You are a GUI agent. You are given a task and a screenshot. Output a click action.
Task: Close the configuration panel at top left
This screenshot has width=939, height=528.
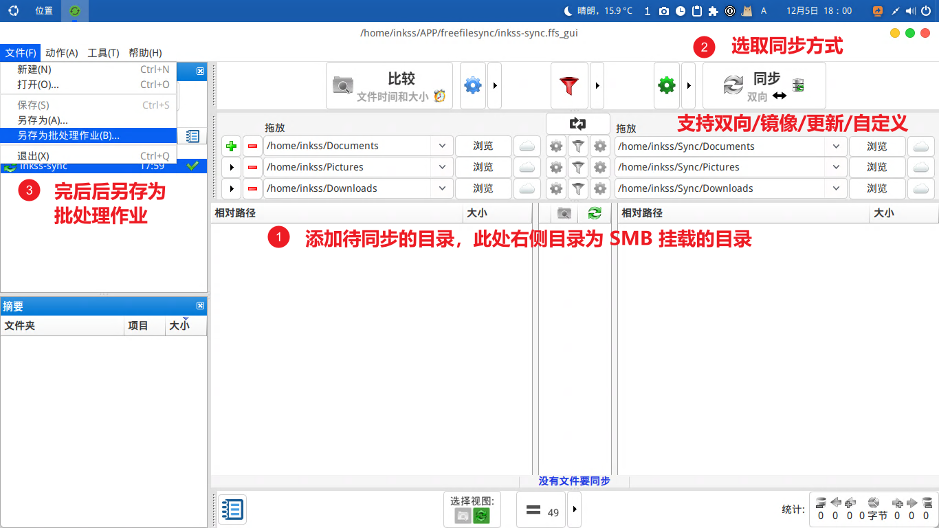200,71
